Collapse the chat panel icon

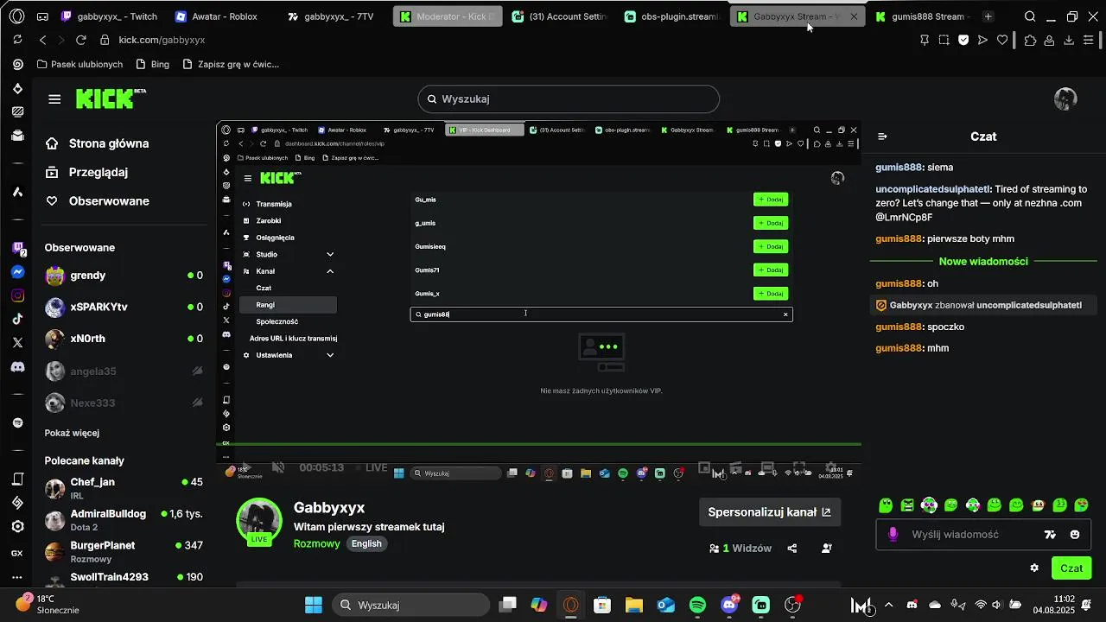pos(882,136)
